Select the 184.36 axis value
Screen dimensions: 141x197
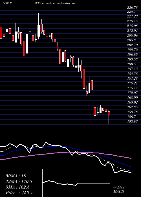132,74
